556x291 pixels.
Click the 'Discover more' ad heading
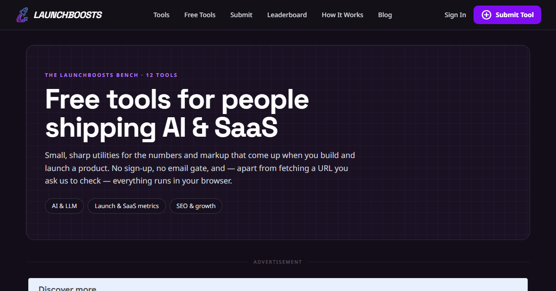point(67,288)
